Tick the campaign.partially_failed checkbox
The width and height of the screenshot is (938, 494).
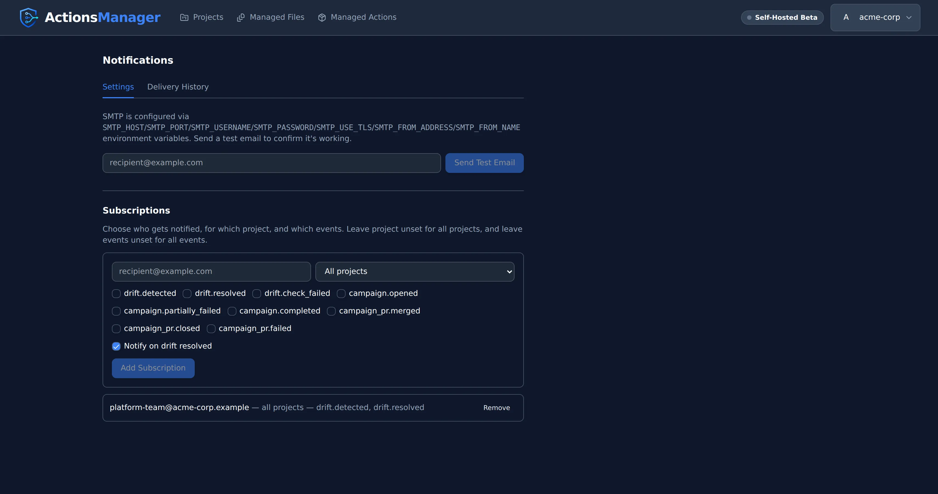[x=116, y=311]
